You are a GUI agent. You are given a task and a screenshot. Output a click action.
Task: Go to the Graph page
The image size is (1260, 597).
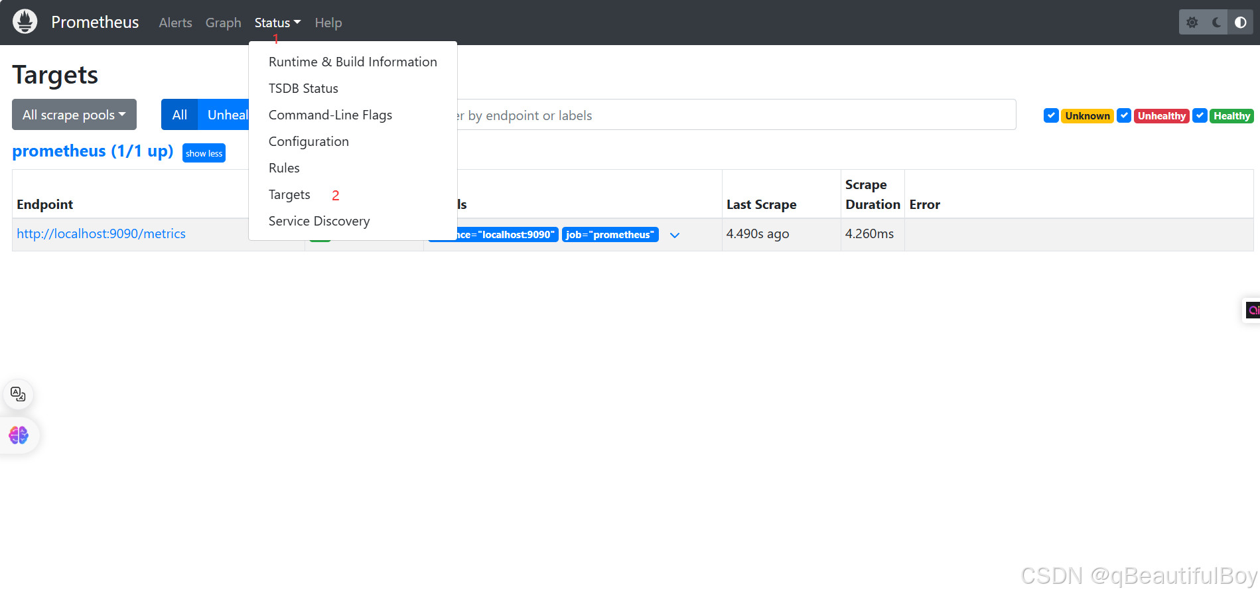(x=223, y=23)
